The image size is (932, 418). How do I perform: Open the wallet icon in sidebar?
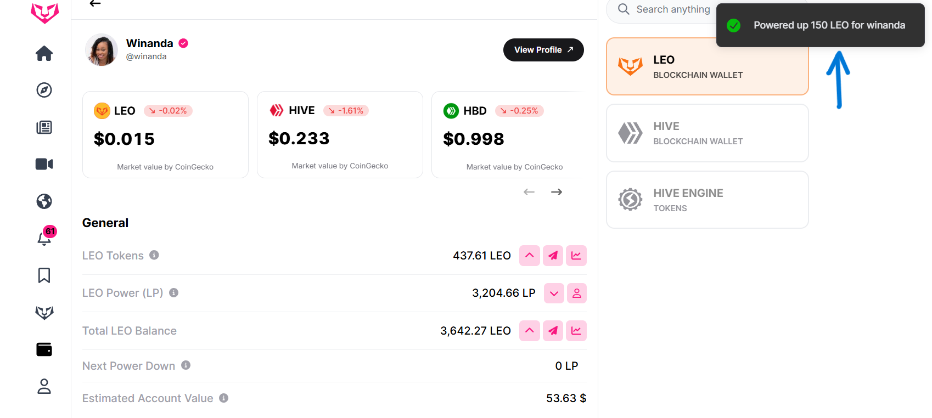click(44, 349)
